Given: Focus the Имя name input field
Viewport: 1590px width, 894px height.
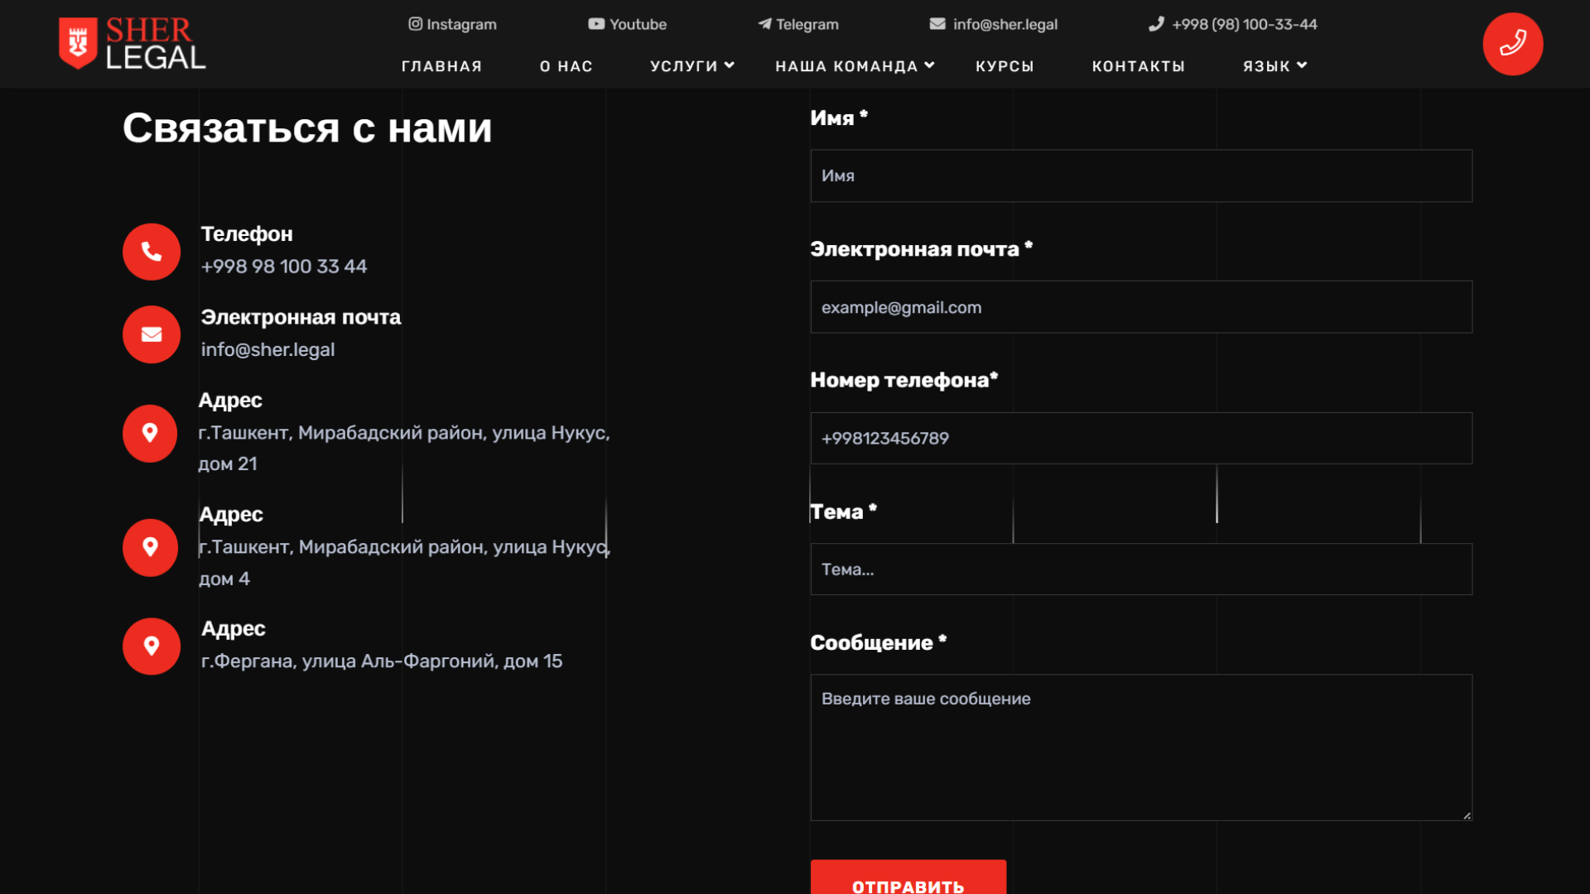Looking at the screenshot, I should (x=1140, y=175).
